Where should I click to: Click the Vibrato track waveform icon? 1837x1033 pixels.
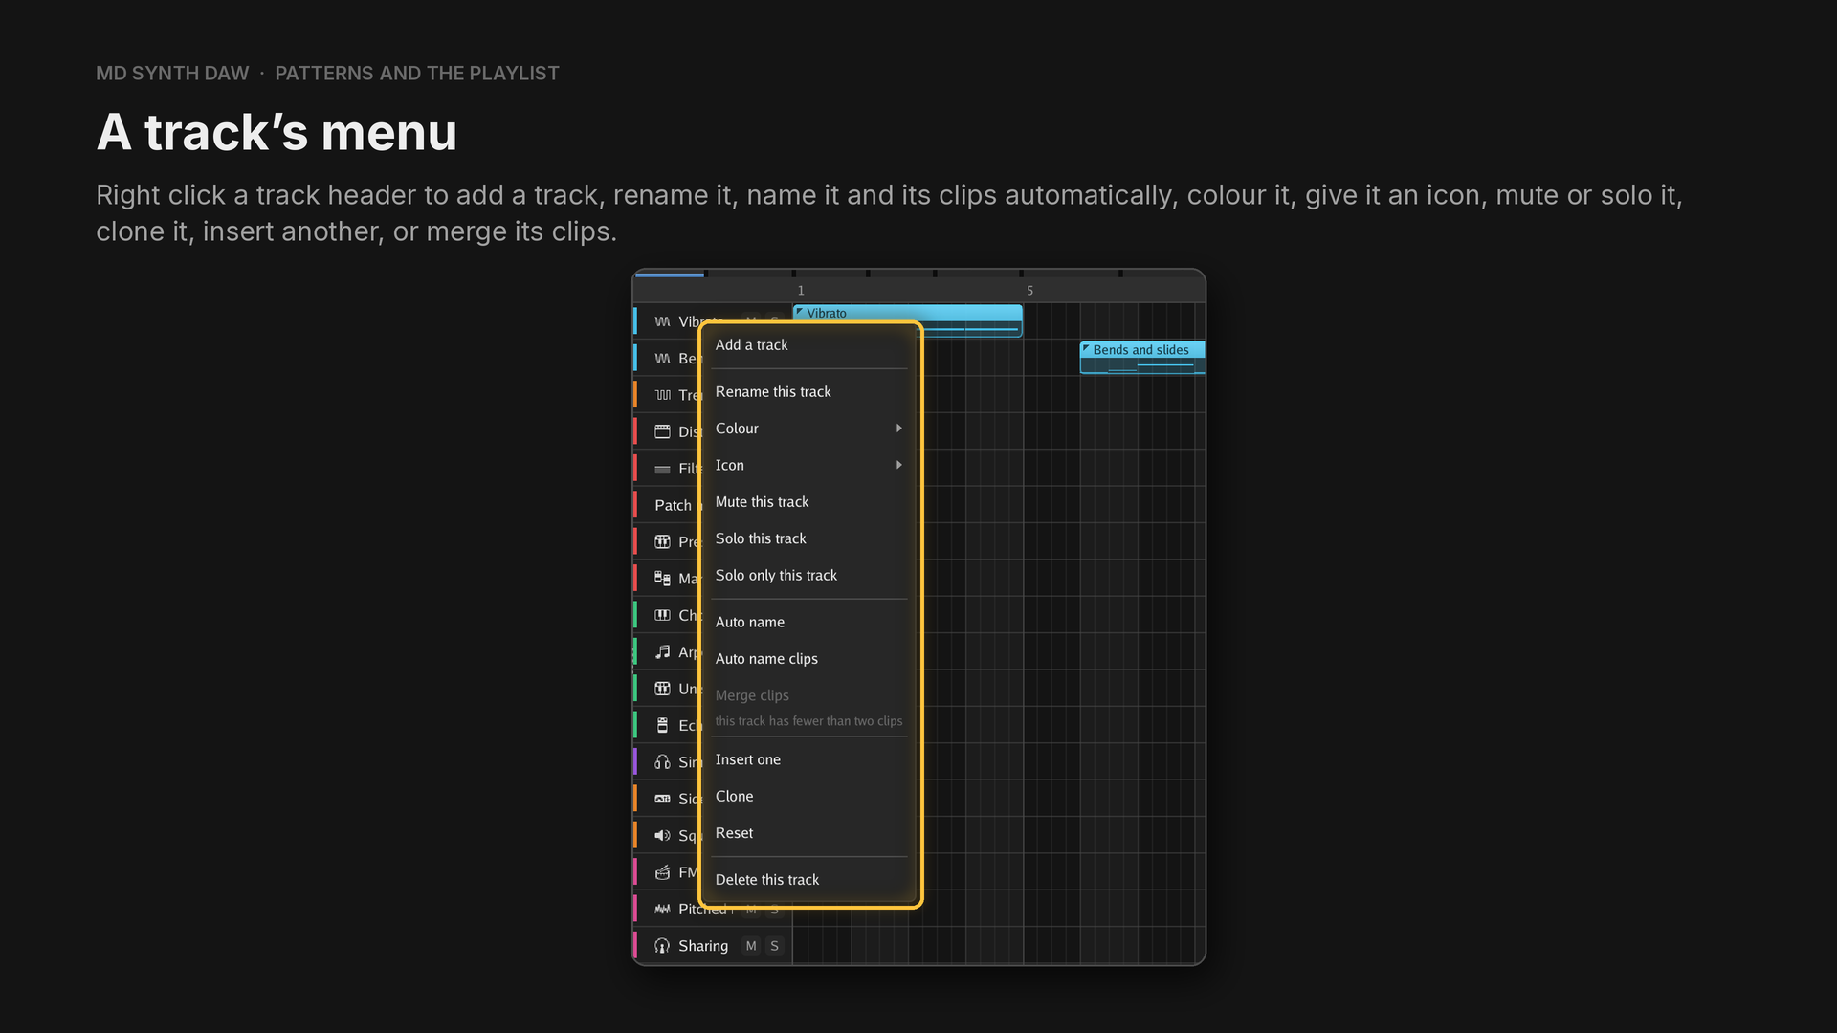[x=662, y=321]
